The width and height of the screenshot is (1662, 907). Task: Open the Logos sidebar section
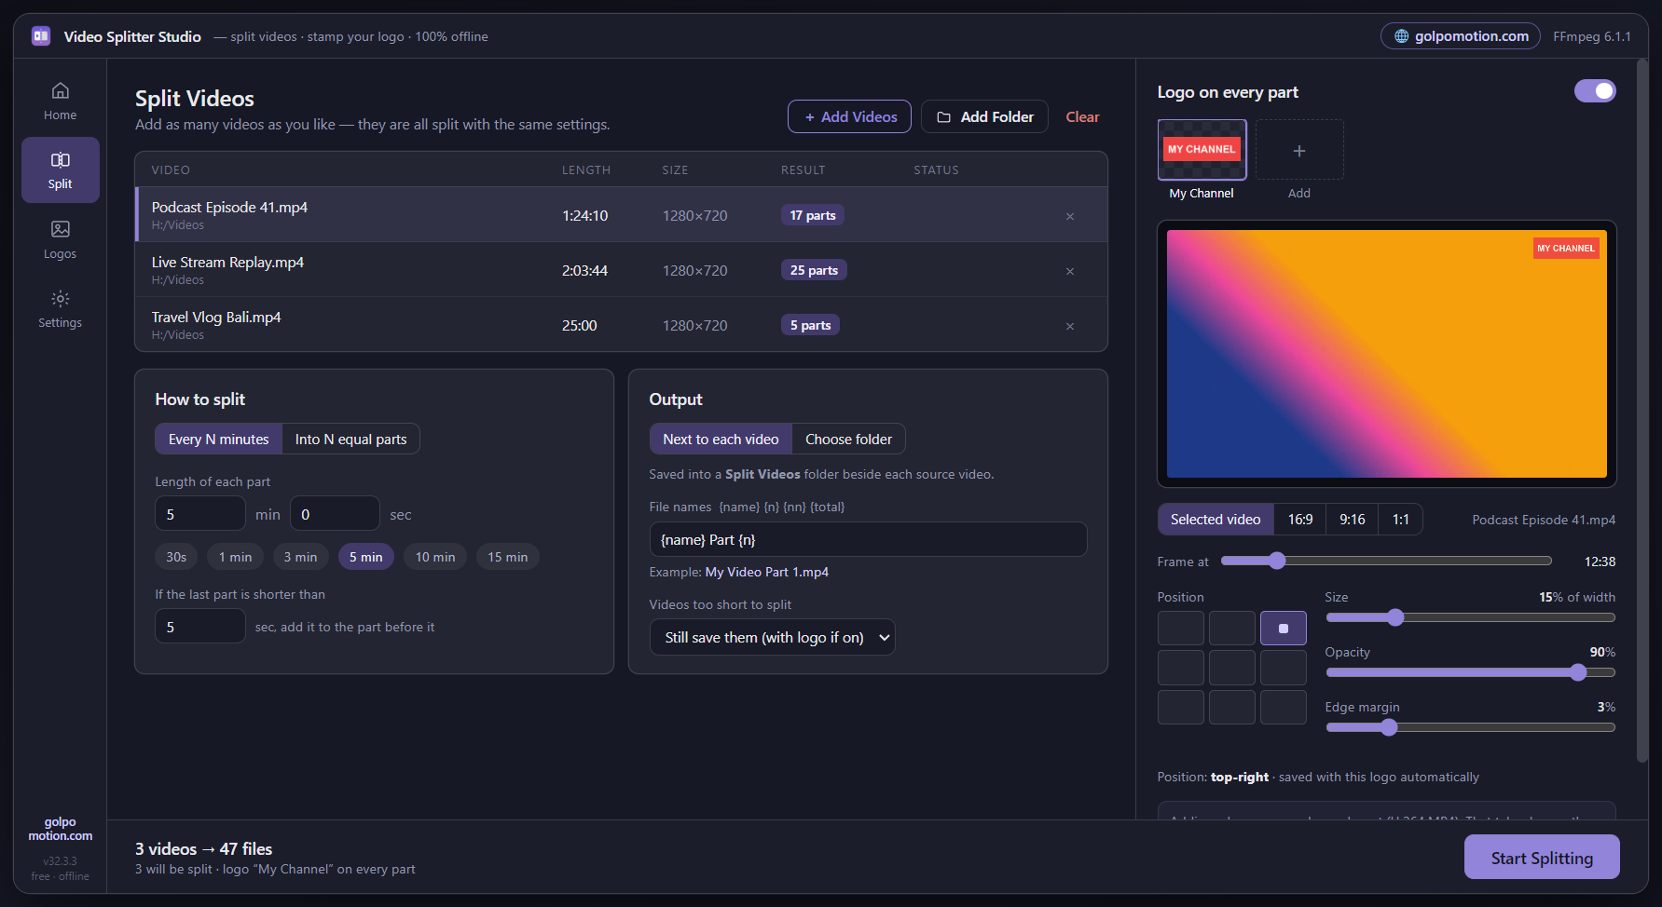click(60, 239)
